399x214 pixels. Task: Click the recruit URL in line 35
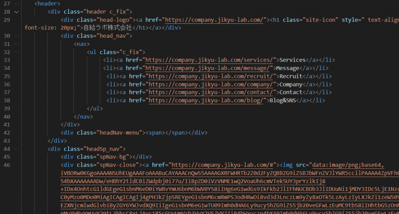pyautogui.click(x=212, y=77)
